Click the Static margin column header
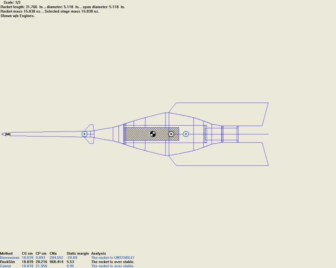336x268 pixels. point(77,253)
